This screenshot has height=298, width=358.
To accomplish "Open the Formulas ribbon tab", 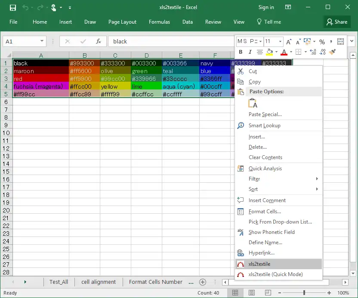I will [159, 22].
